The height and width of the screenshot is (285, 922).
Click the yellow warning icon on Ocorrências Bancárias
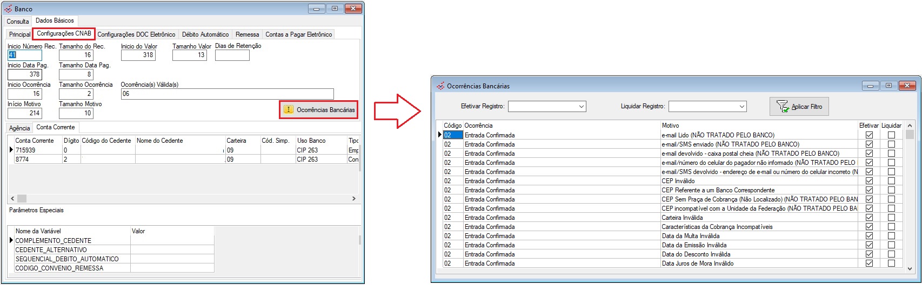tap(289, 109)
